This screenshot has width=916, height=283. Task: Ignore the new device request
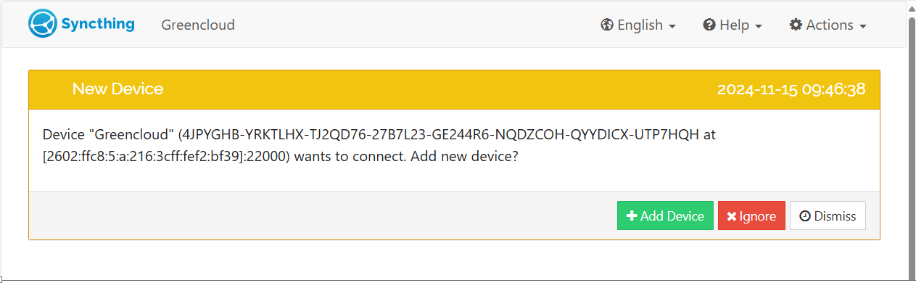click(x=751, y=216)
